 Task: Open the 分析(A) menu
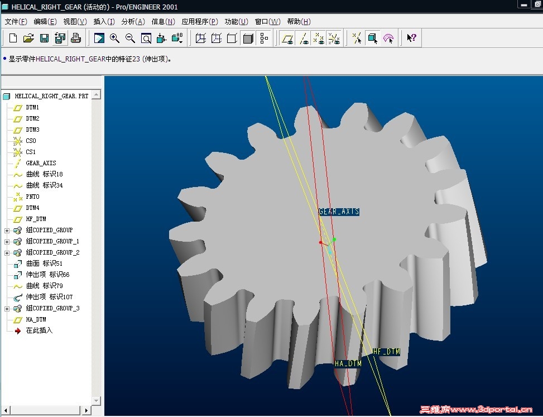click(x=133, y=22)
